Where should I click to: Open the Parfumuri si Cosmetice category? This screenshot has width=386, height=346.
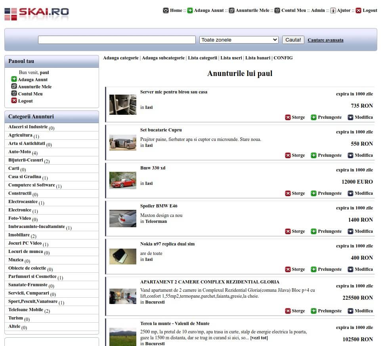[x=32, y=276]
